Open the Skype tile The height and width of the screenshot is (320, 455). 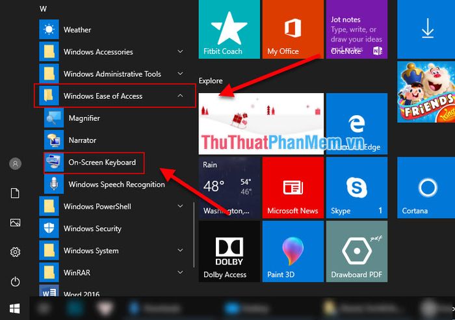click(x=357, y=187)
